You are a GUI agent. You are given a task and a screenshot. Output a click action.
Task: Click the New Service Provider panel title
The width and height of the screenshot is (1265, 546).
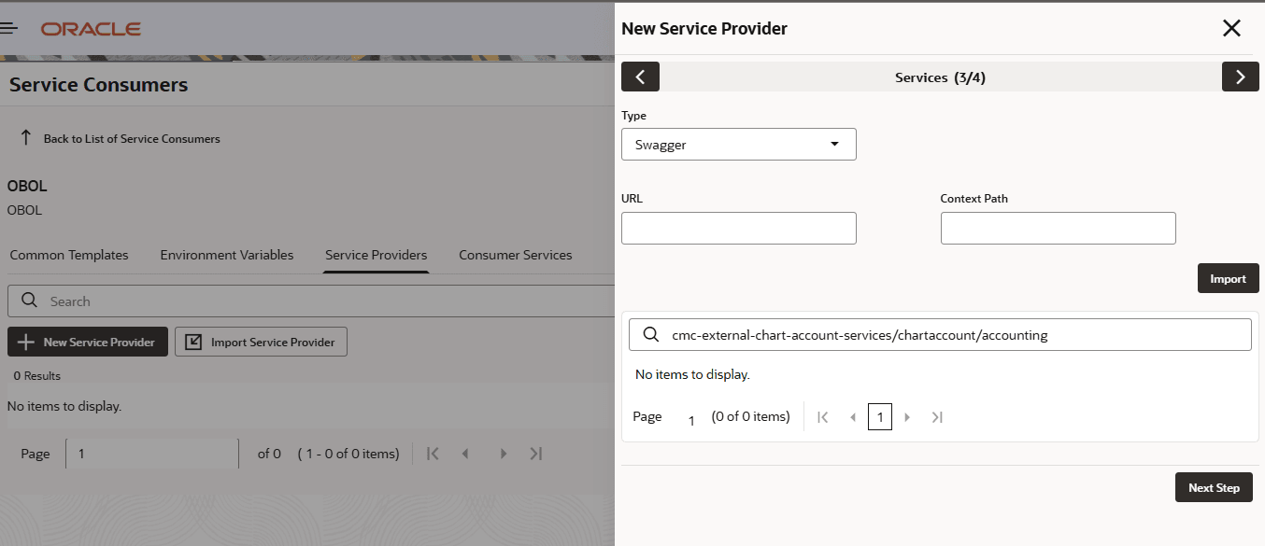(x=704, y=29)
